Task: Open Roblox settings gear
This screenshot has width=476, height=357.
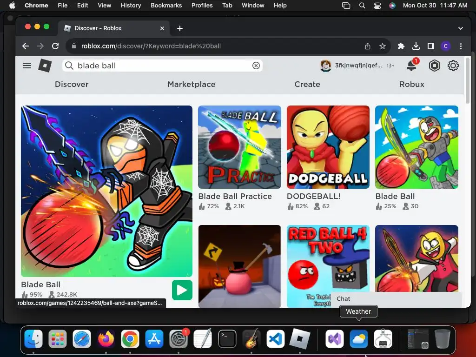Action: click(453, 66)
